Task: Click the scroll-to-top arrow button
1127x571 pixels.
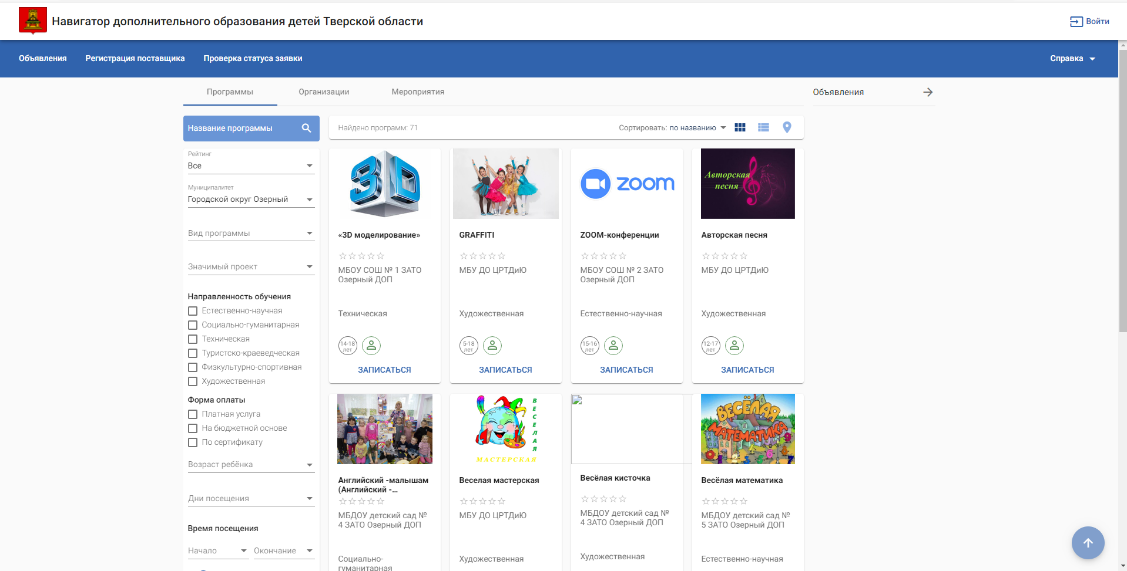Action: 1088,543
